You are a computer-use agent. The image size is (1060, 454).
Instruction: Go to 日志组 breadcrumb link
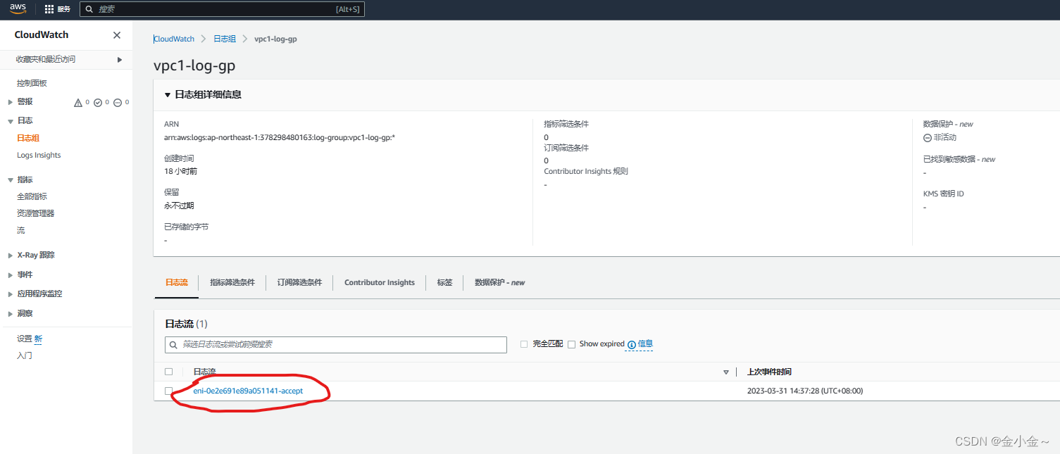coord(225,39)
